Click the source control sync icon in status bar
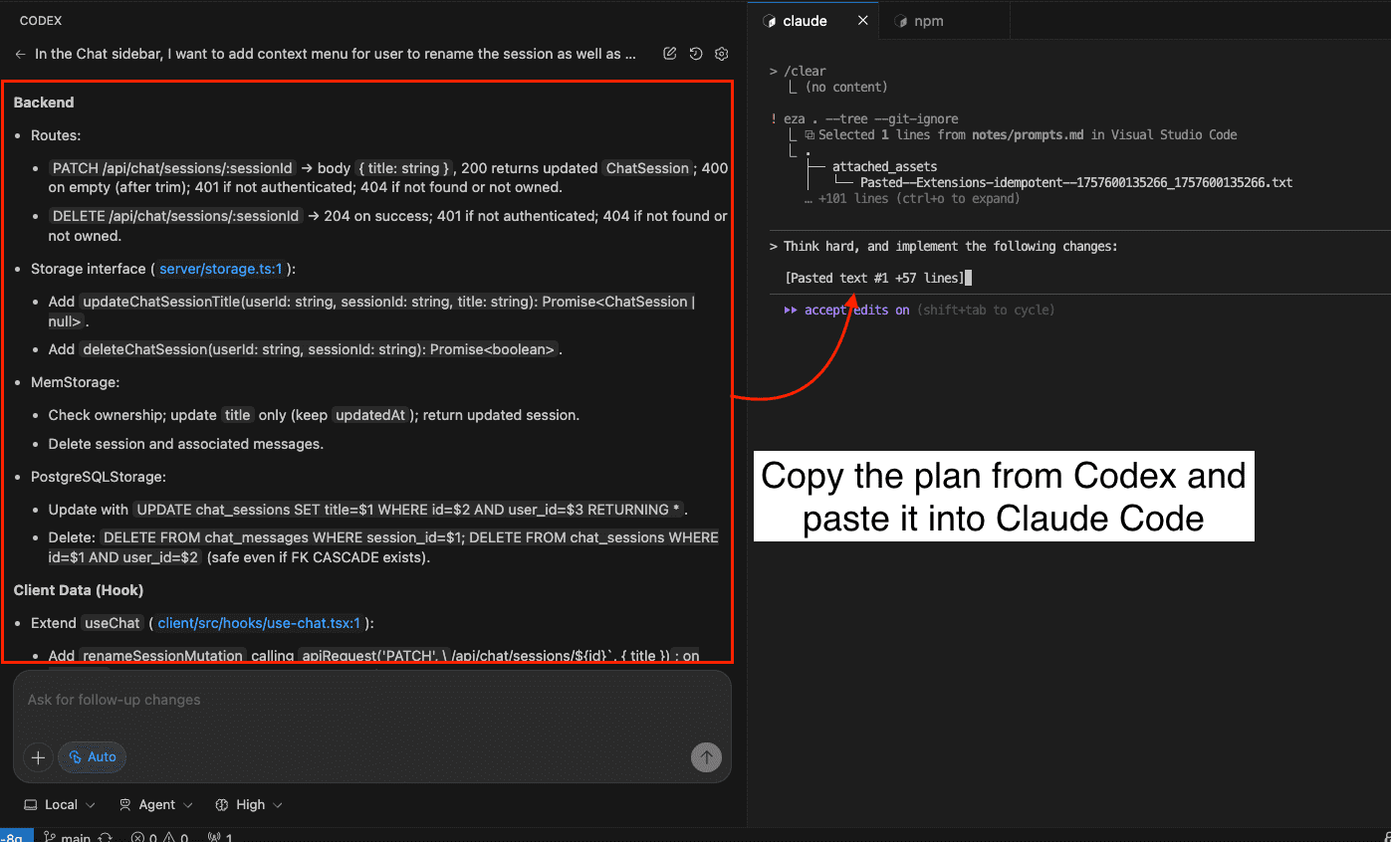The height and width of the screenshot is (842, 1391). [103, 836]
